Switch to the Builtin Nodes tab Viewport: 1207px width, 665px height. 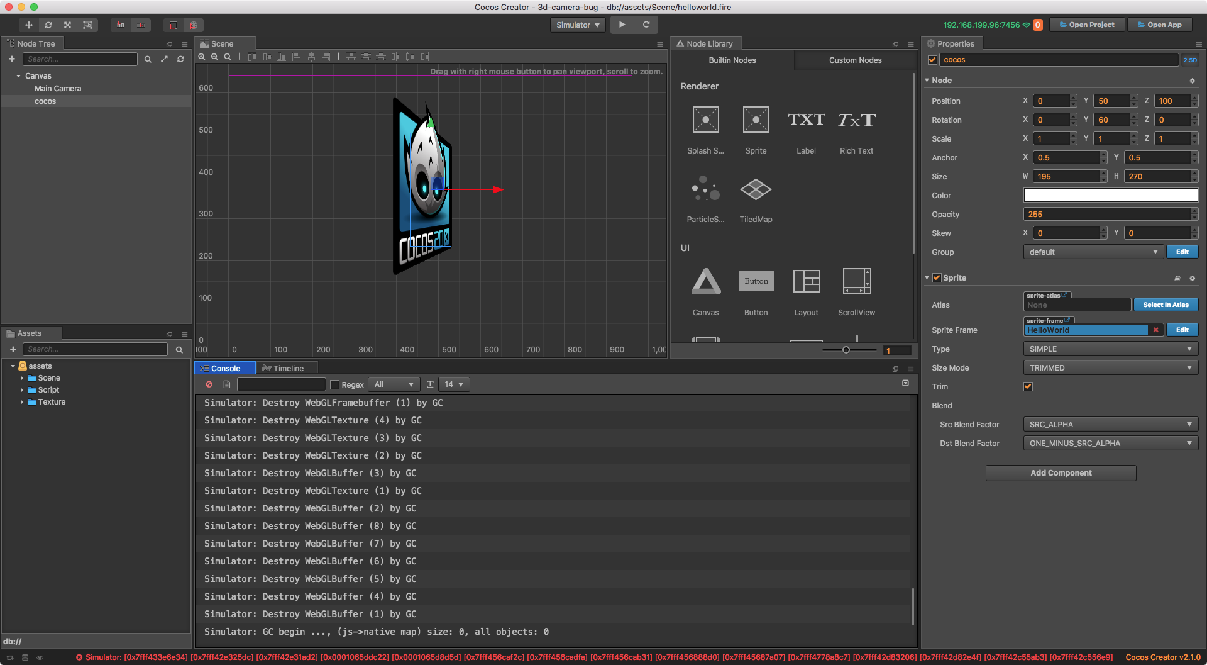click(x=732, y=60)
